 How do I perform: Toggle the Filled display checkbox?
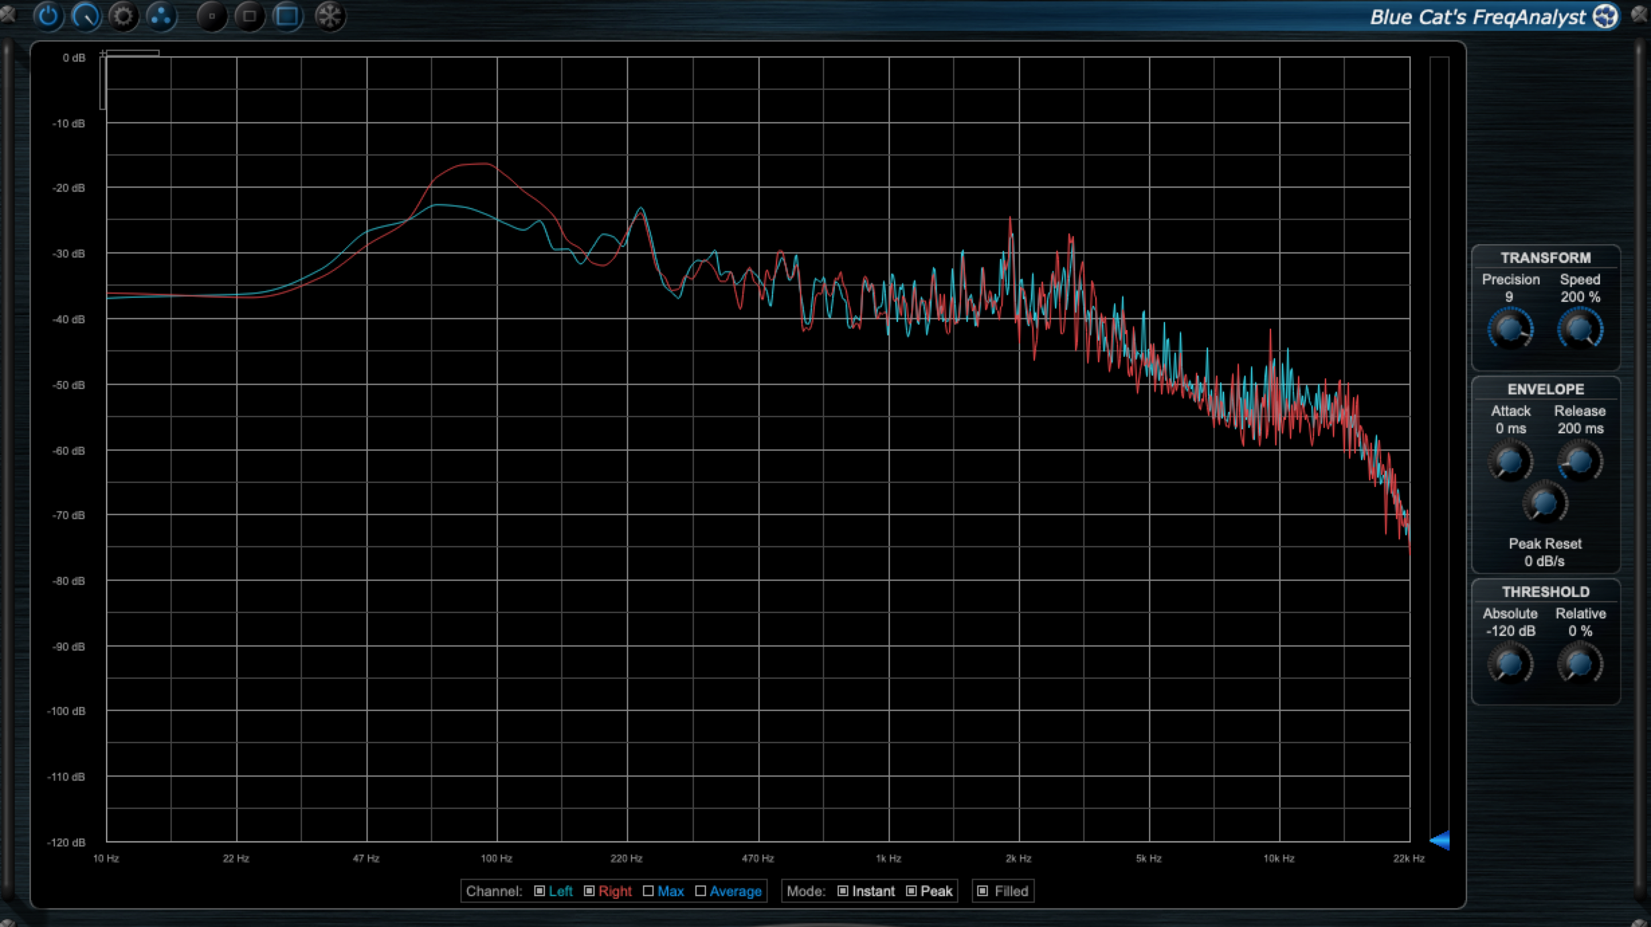(983, 891)
